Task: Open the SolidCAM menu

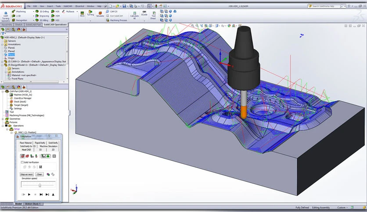Action: pyautogui.click(x=68, y=6)
